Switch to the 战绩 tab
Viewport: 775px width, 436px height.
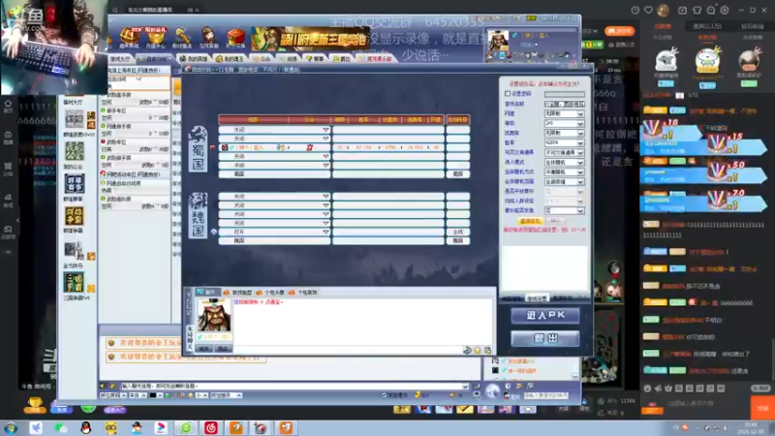tap(289, 59)
